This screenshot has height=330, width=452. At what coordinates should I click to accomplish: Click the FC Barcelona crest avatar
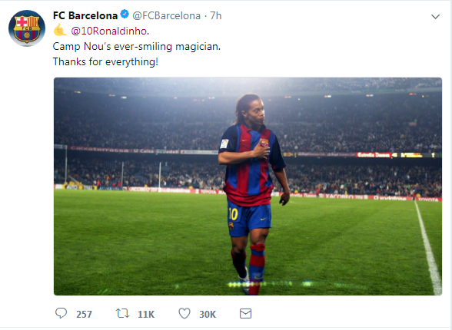tap(27, 28)
